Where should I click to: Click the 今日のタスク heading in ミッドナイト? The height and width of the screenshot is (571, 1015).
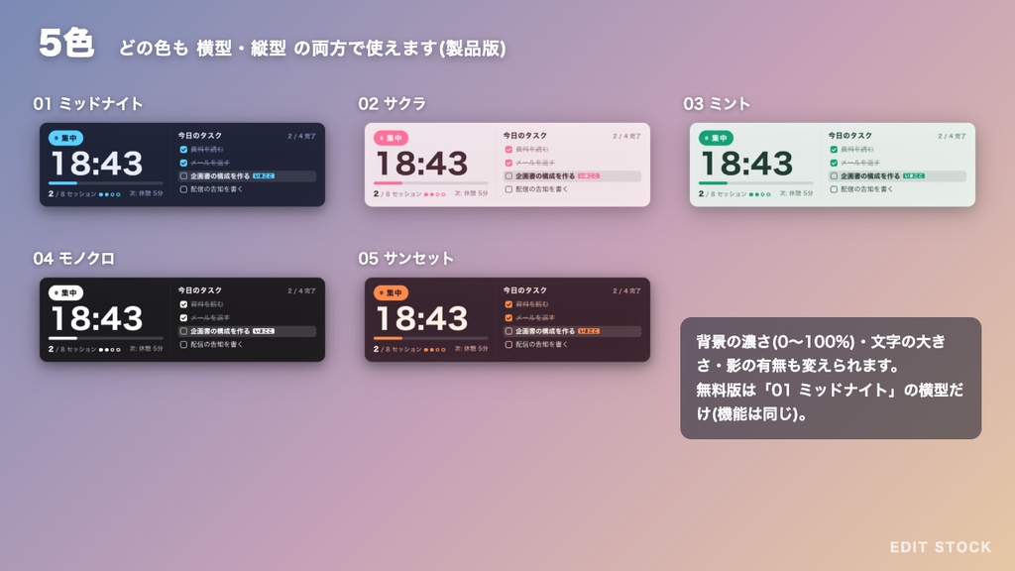(200, 135)
